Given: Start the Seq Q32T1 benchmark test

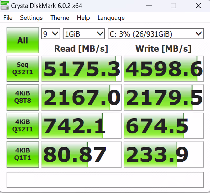Looking at the screenshot, I should click(23, 68).
